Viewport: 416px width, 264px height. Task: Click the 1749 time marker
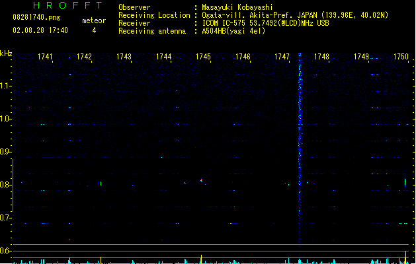[x=361, y=57]
